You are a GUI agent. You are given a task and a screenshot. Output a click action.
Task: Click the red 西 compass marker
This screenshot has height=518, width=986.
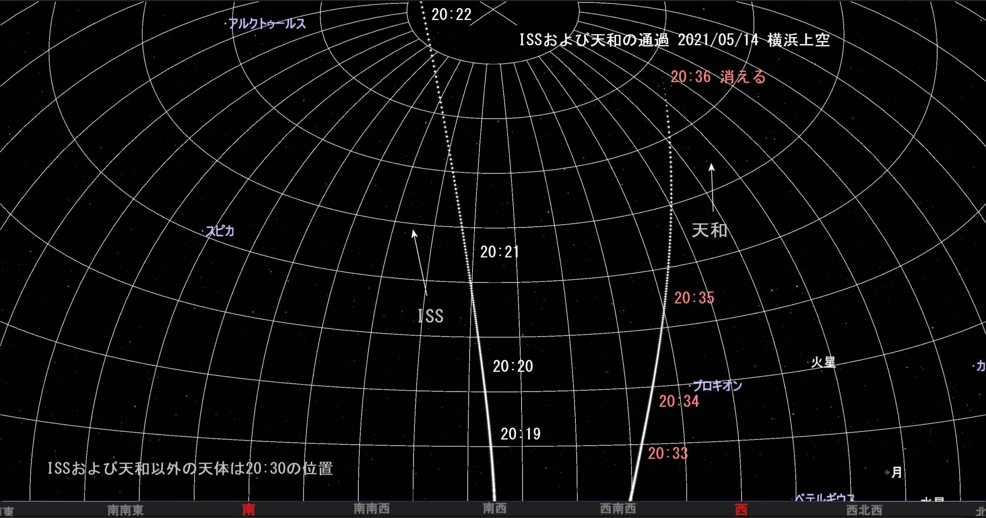point(741,510)
